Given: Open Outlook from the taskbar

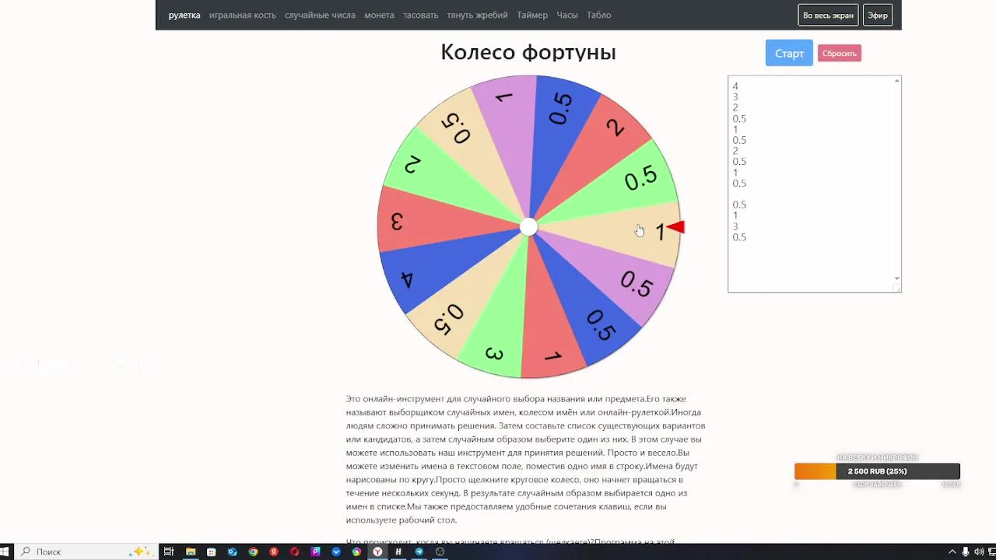Looking at the screenshot, I should click(232, 551).
